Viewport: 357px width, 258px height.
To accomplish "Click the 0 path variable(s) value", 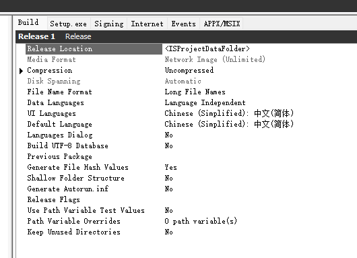I will click(201, 221).
